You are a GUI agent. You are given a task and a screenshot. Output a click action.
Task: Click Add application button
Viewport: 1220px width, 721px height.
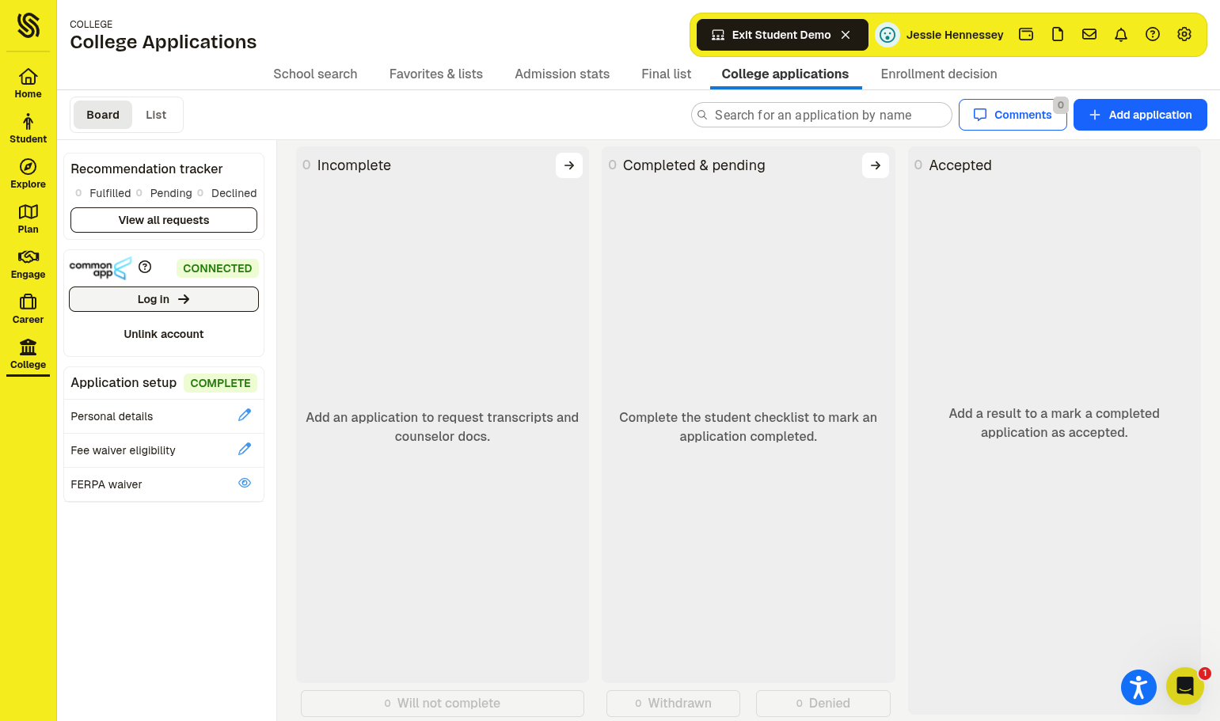point(1140,115)
